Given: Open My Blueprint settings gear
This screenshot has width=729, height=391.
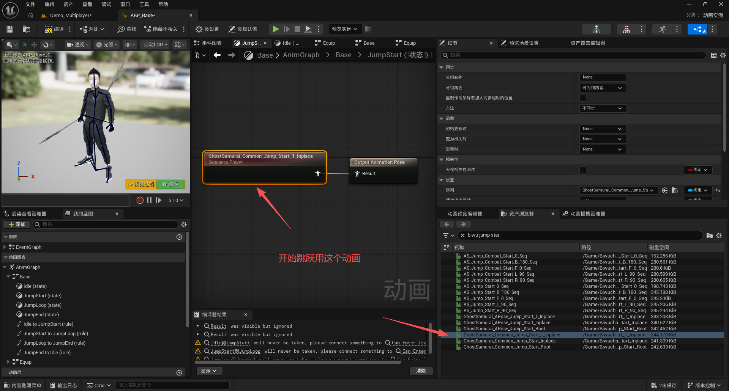Looking at the screenshot, I should (x=184, y=225).
